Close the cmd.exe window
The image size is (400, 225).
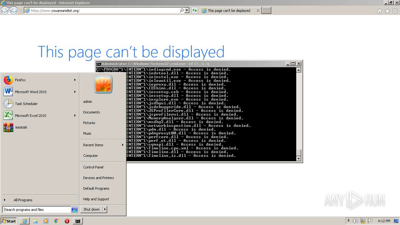pyautogui.click(x=298, y=64)
